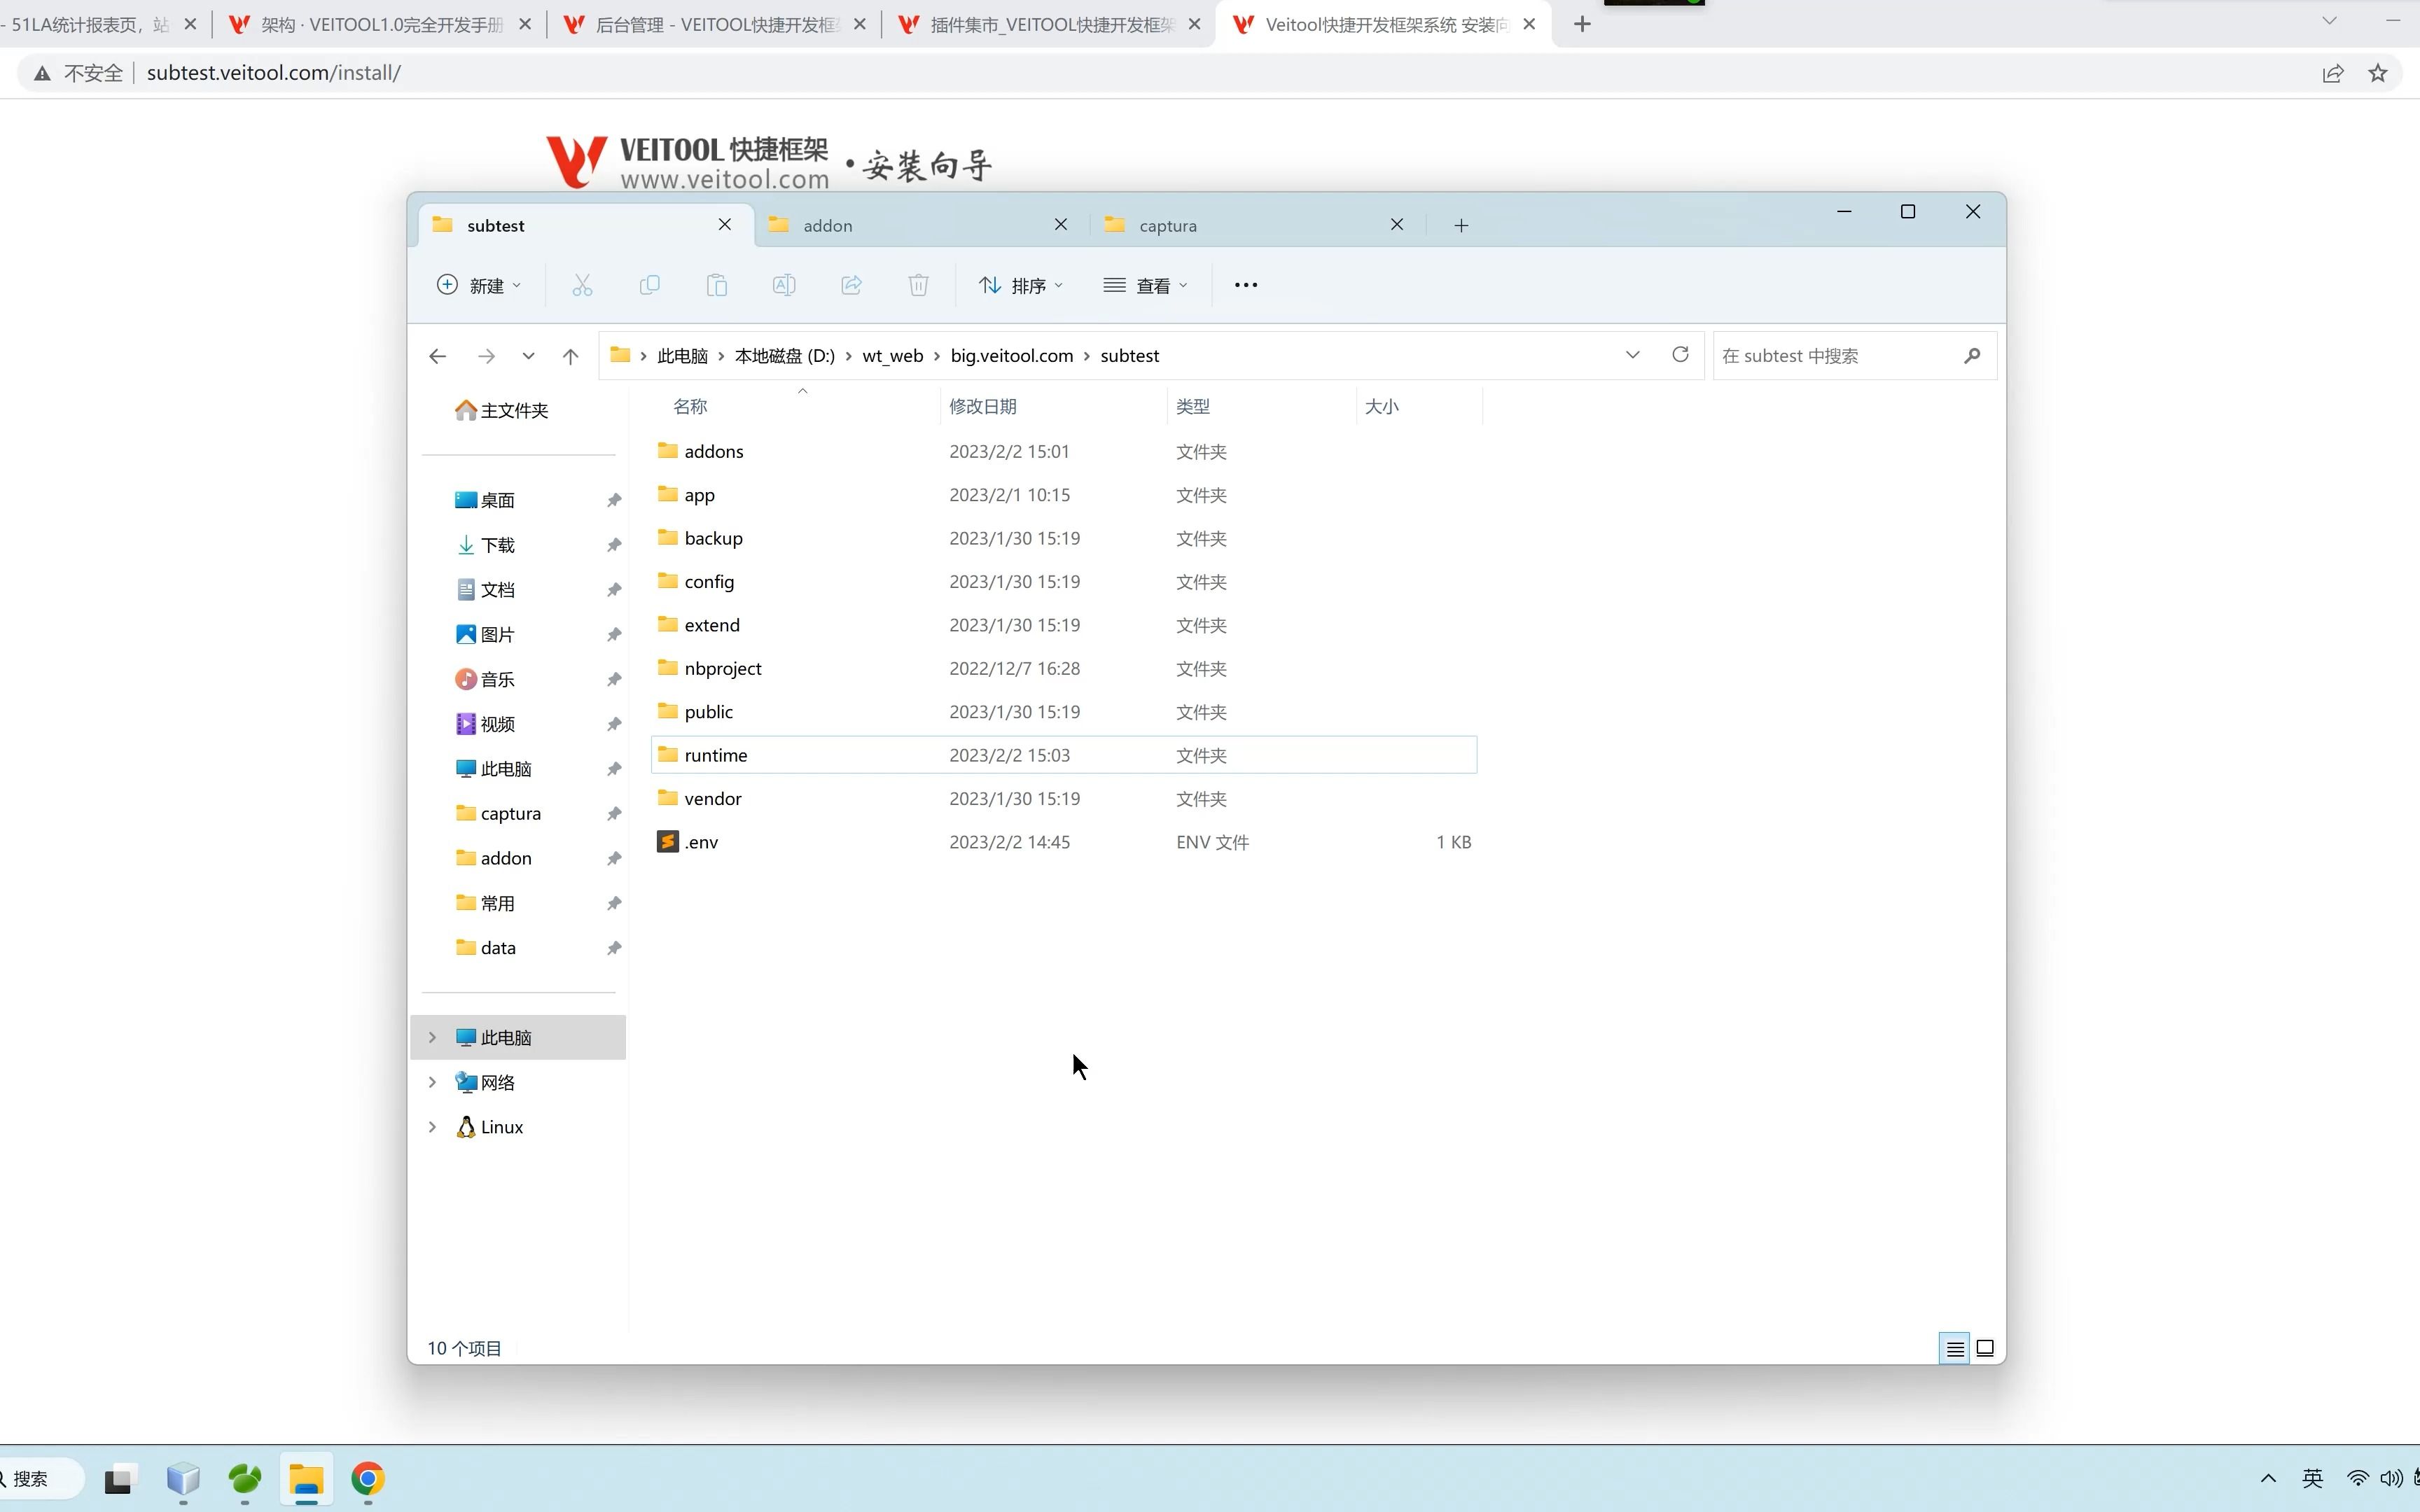Viewport: 2420px width, 1512px height.
Task: Click 本地磁盘 (D:) in breadcrumb
Action: click(x=784, y=356)
